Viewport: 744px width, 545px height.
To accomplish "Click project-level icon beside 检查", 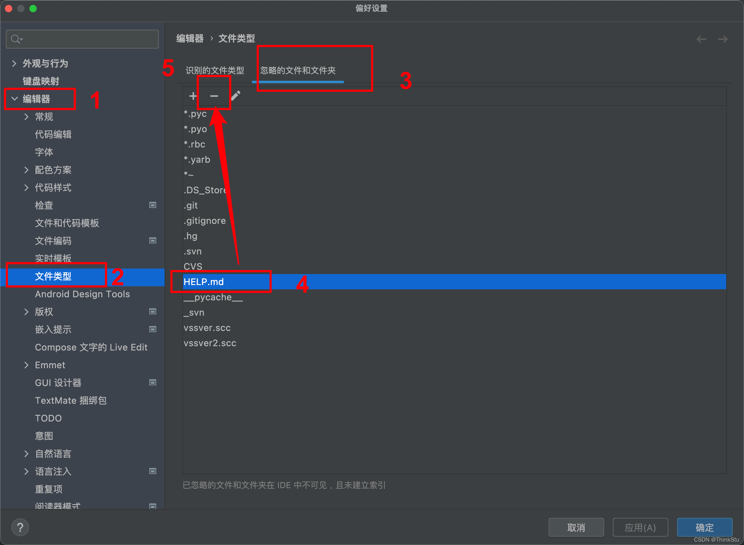I will (152, 205).
